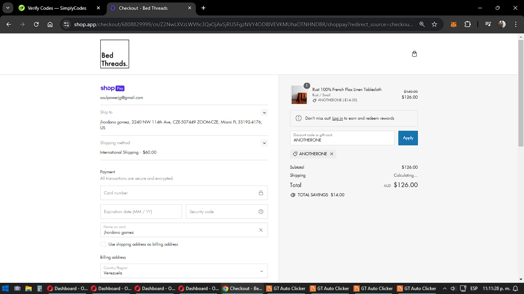The image size is (524, 294).
Task: Click the International Shipping $60.00 text
Action: pyautogui.click(x=128, y=152)
